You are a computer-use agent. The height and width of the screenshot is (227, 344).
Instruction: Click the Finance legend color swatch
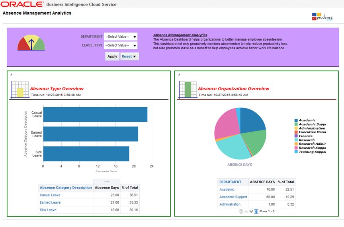(x=296, y=136)
